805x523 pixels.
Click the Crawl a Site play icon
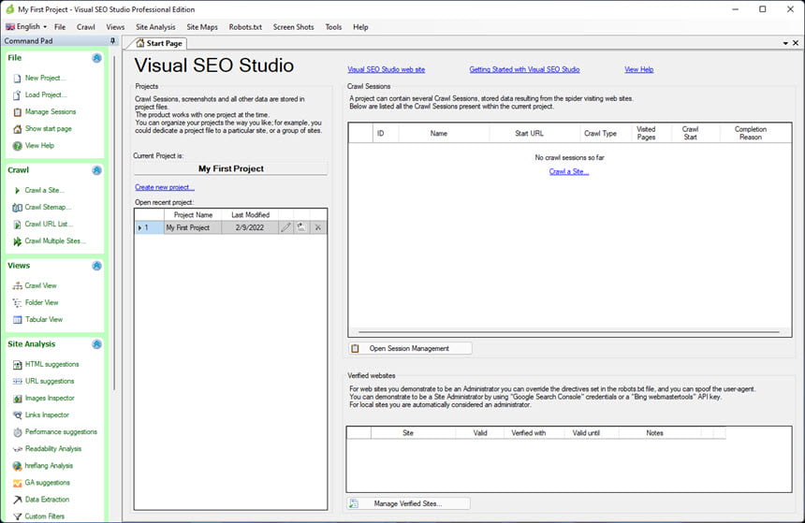[x=17, y=191]
